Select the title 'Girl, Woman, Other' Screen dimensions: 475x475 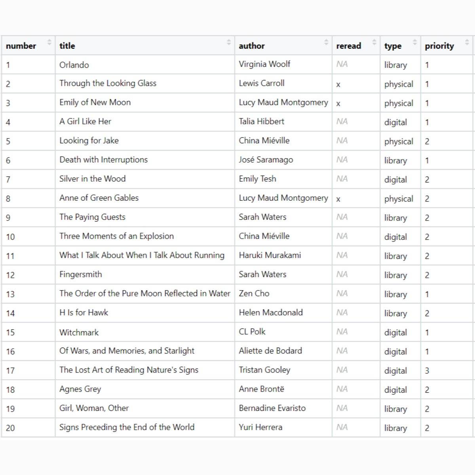[x=94, y=408]
